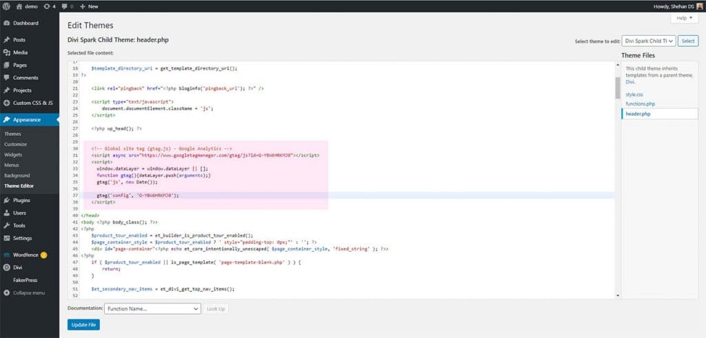706x338 pixels.
Task: Click the editor scrollbar down arrow
Action: point(618,296)
